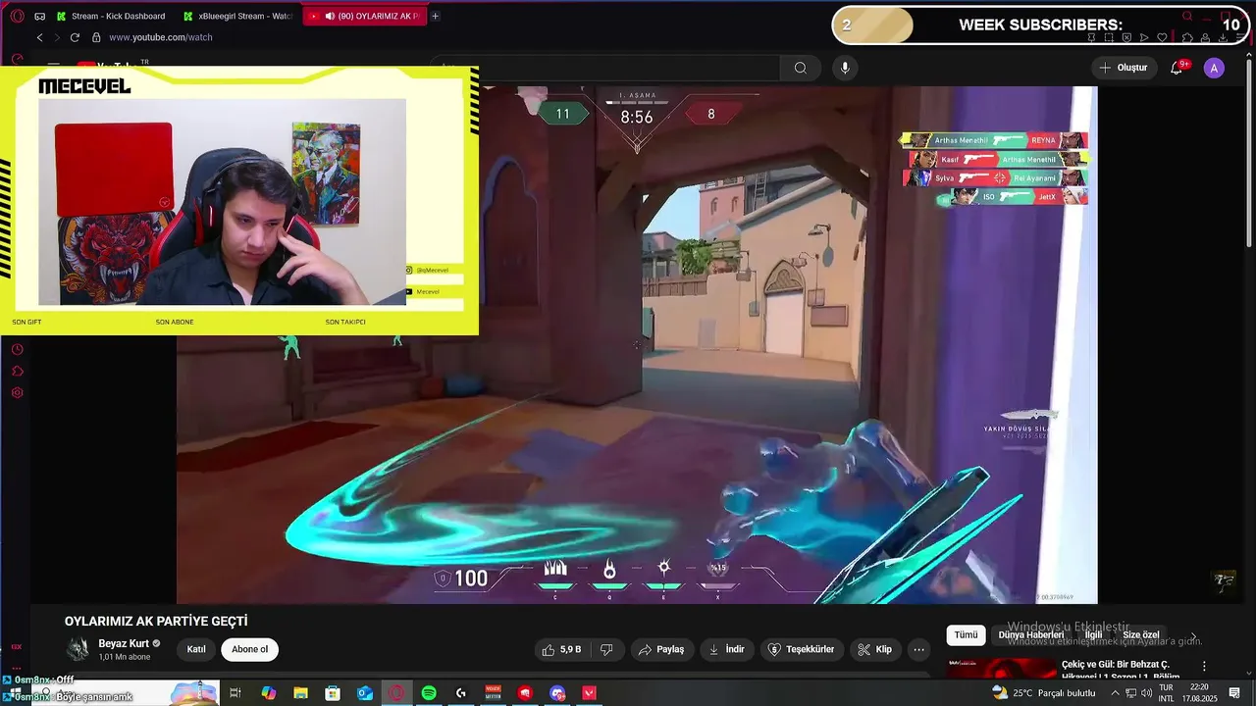Open the GX Corner gamepad icon
The image size is (1256, 706).
40,16
